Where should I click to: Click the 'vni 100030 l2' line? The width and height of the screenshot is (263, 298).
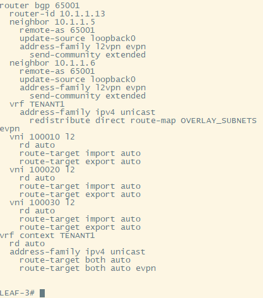[42, 203]
